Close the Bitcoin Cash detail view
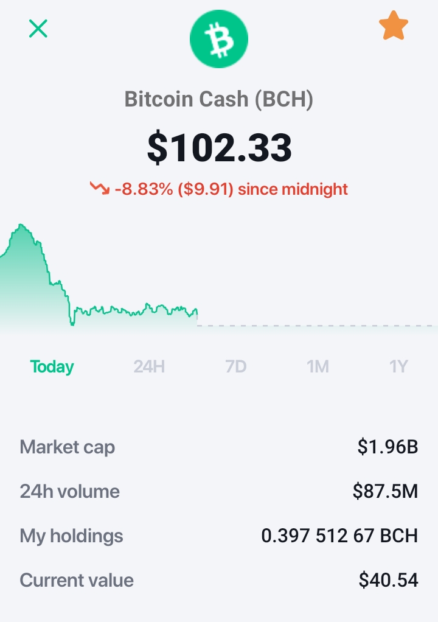Screen dimensions: 438x622 [38, 29]
